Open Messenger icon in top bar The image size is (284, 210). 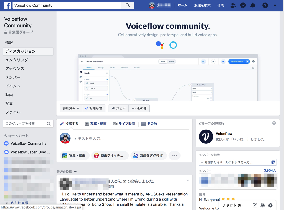[x=243, y=6]
